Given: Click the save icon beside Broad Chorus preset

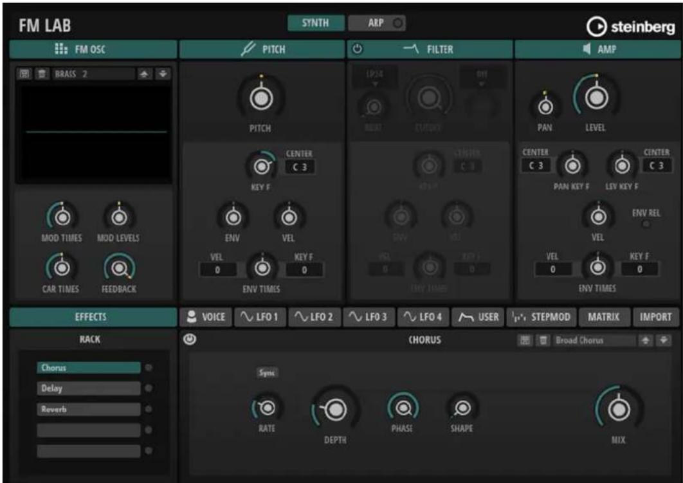Looking at the screenshot, I should [x=525, y=340].
